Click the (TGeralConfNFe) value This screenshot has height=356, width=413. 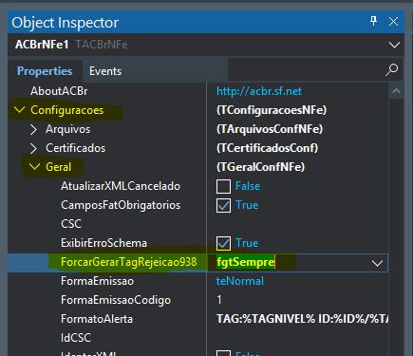click(x=260, y=167)
